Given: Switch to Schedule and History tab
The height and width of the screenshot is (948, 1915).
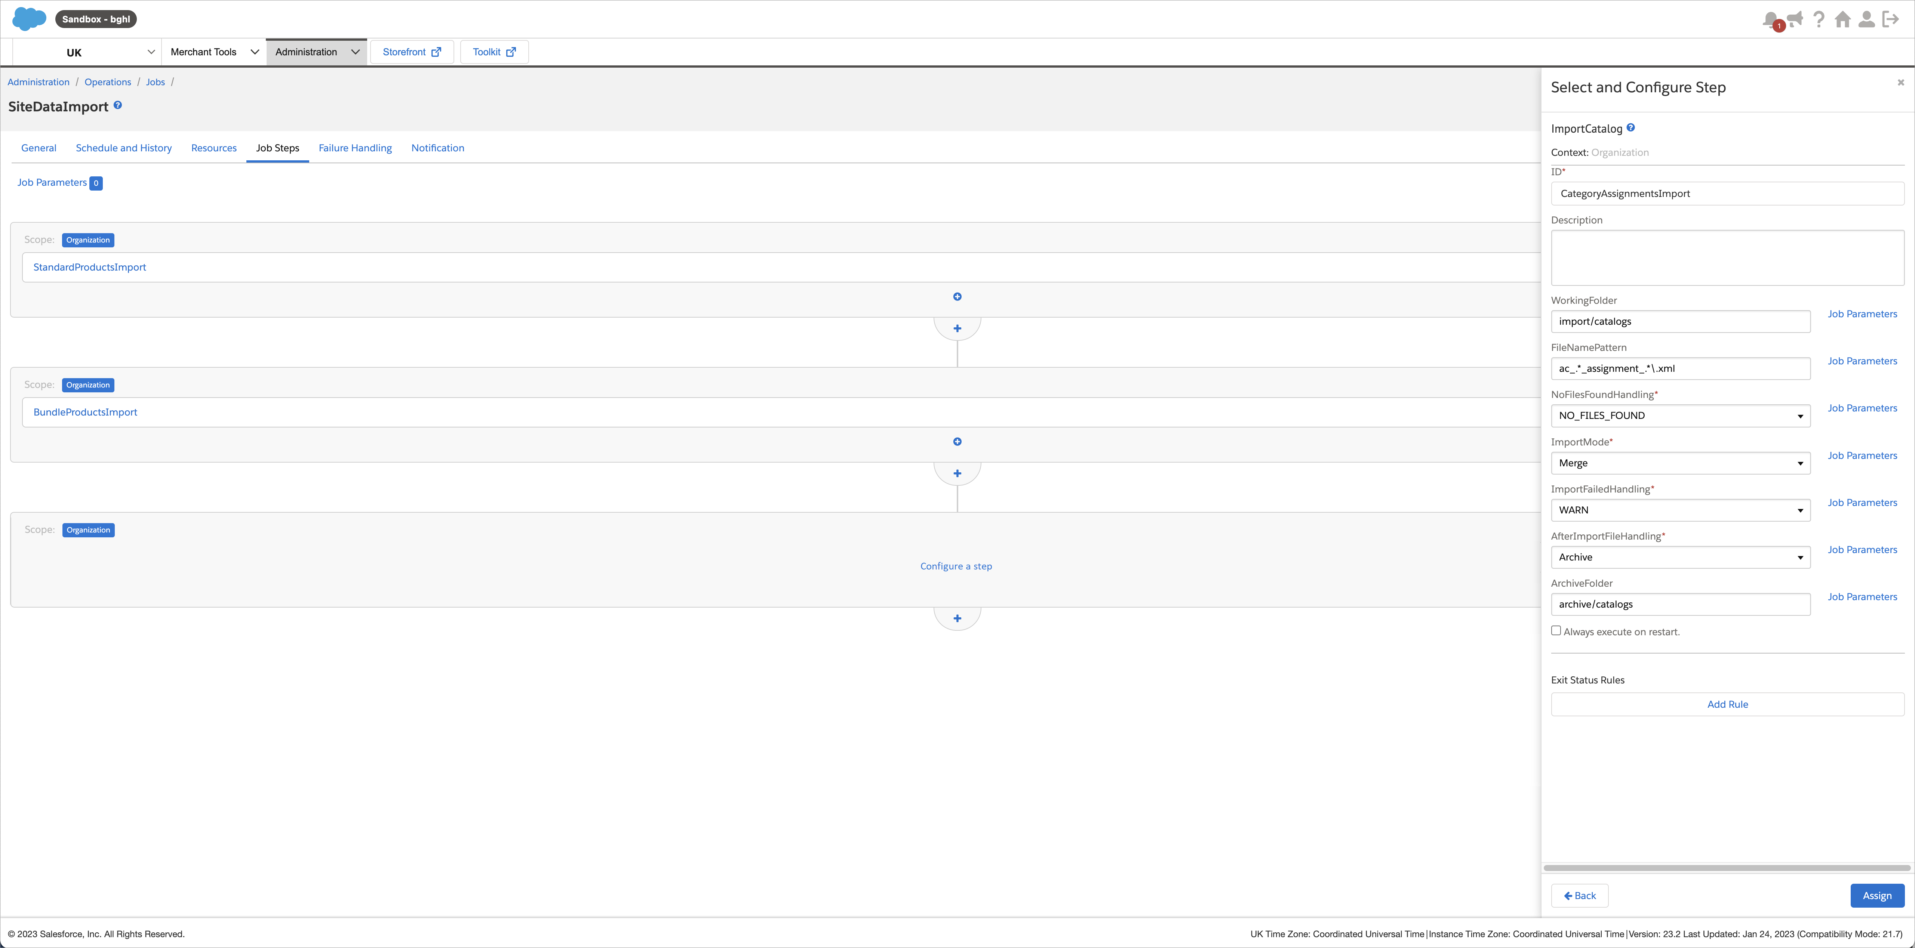Looking at the screenshot, I should pos(123,148).
